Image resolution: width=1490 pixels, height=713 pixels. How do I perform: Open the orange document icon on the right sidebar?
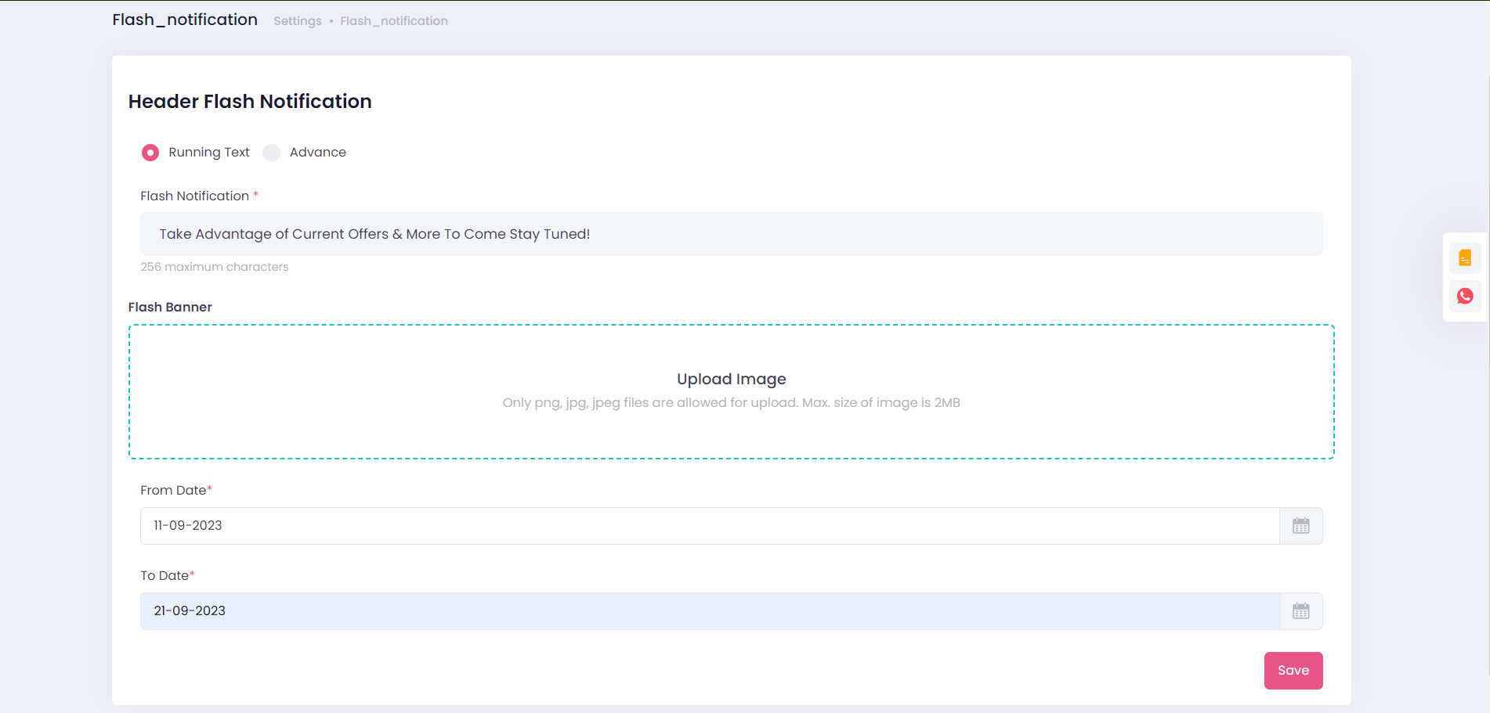click(x=1465, y=258)
